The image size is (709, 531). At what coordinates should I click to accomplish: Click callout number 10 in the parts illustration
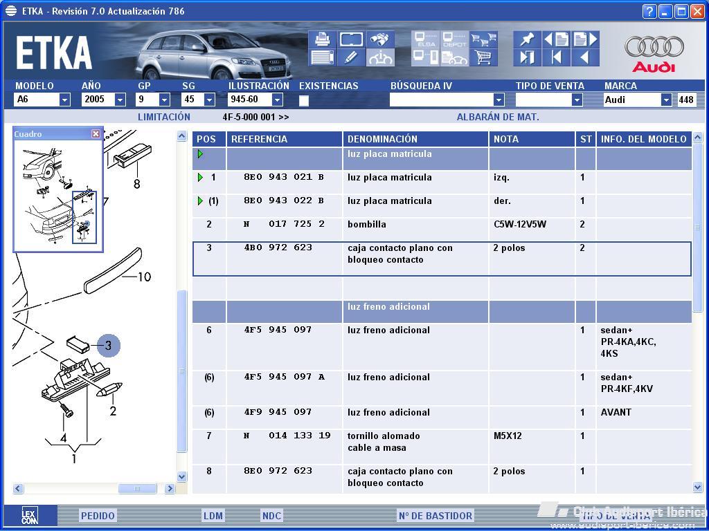143,277
